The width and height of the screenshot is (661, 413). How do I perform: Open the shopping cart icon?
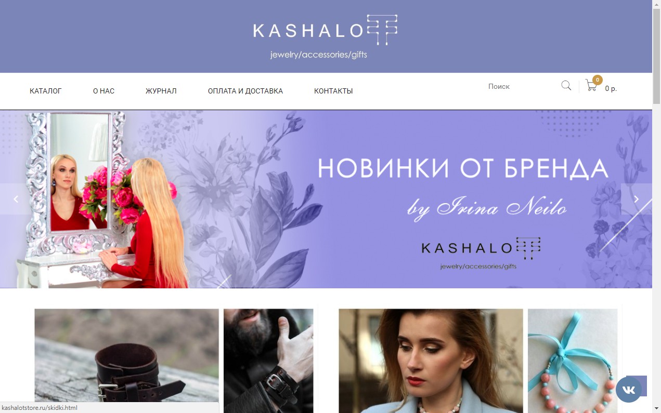591,86
